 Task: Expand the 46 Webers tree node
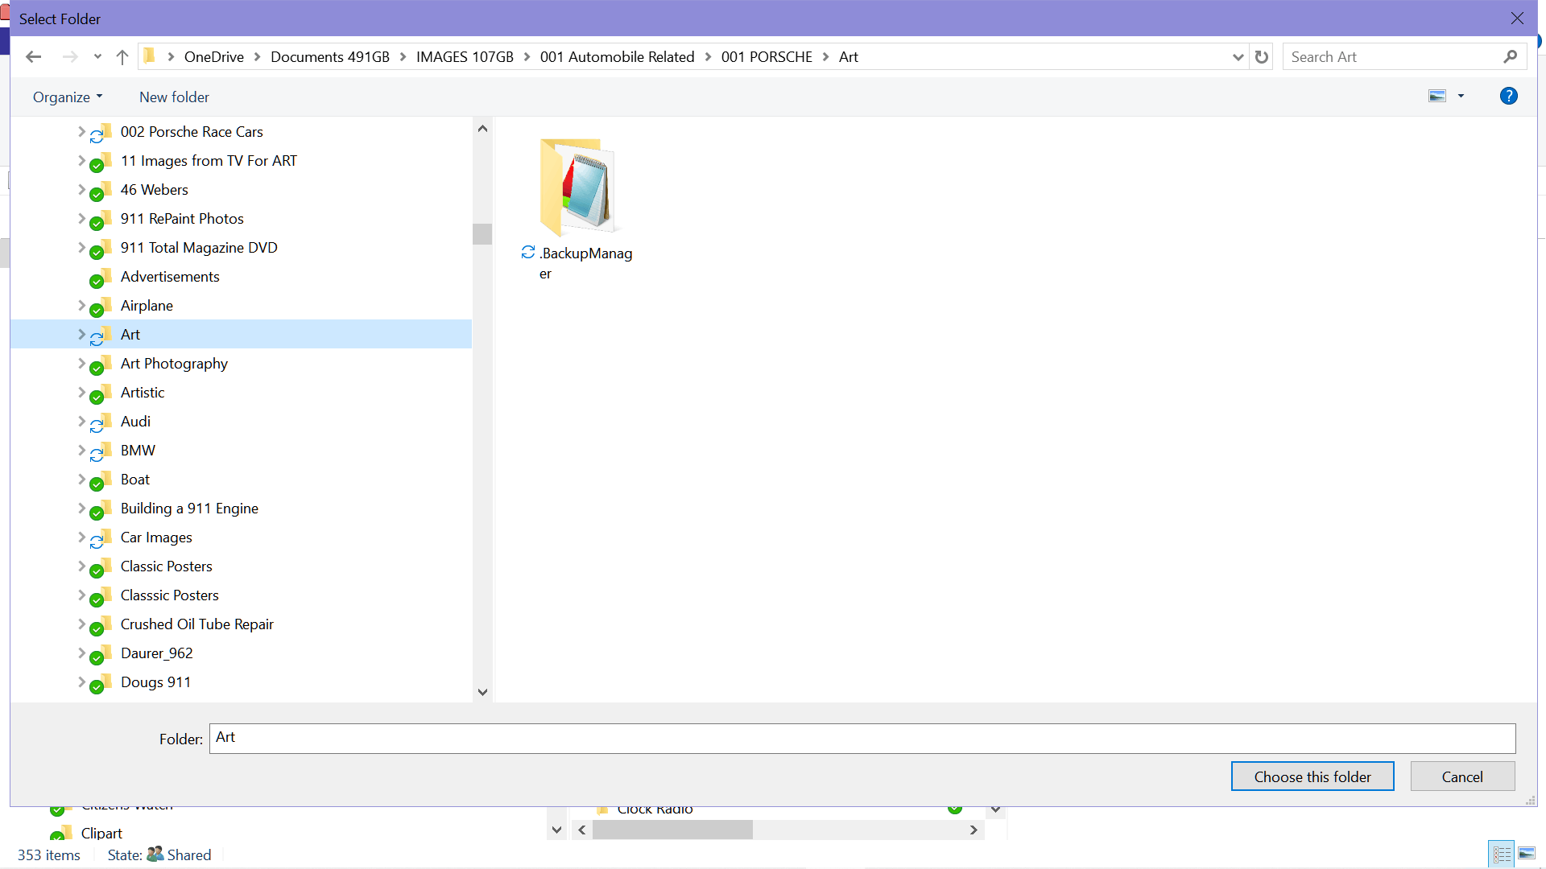[81, 189]
